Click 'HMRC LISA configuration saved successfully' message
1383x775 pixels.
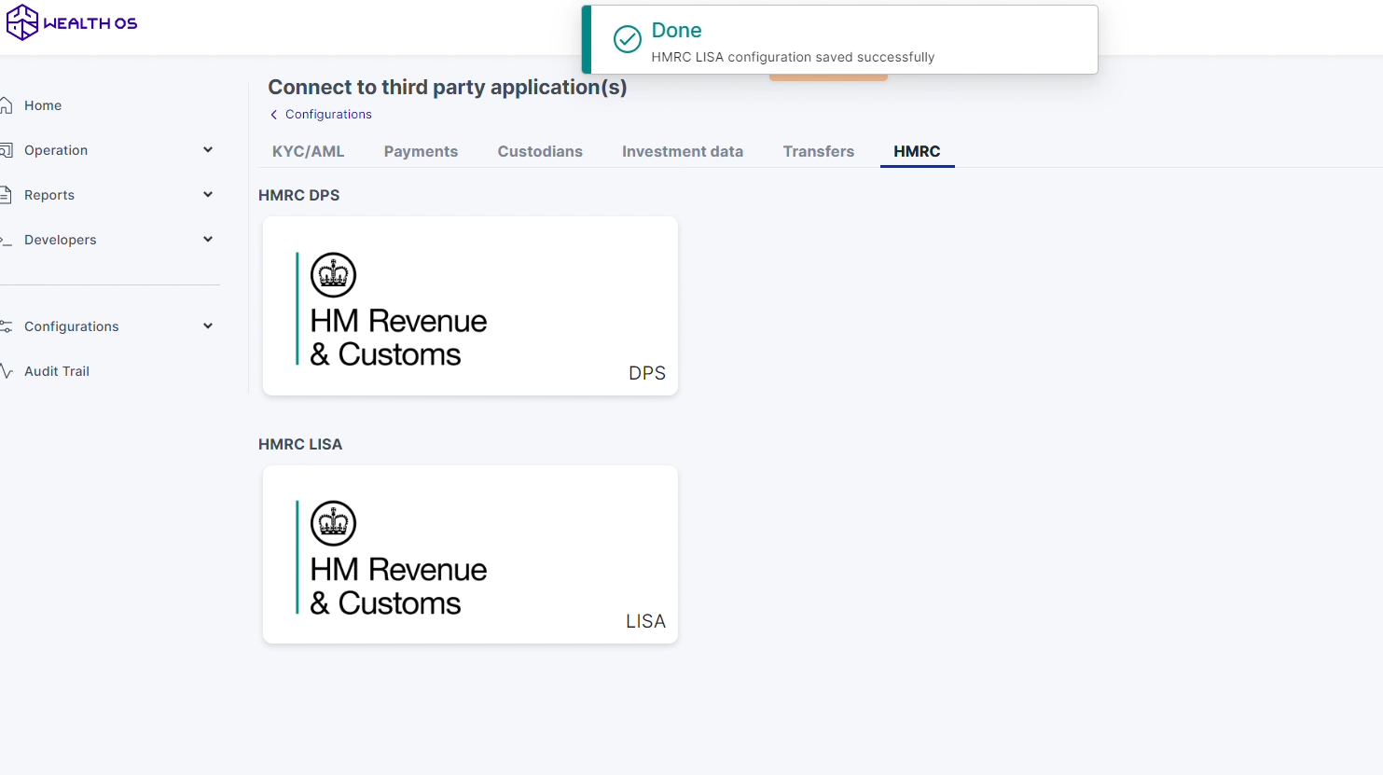click(793, 57)
